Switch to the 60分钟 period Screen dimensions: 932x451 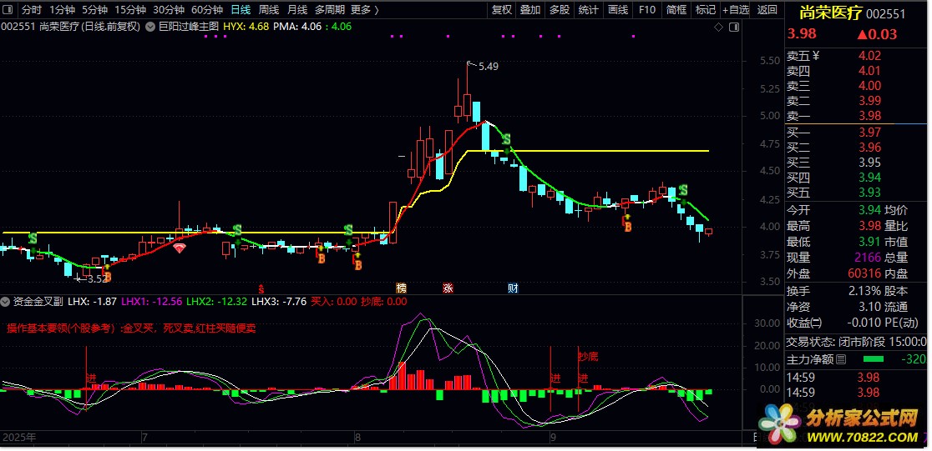(x=207, y=9)
